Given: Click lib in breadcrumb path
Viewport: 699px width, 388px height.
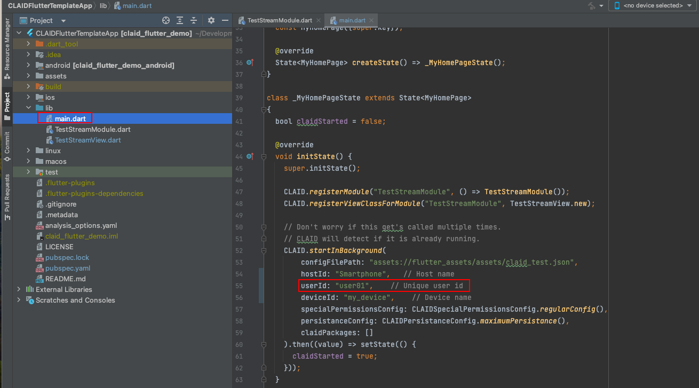Looking at the screenshot, I should point(104,5).
